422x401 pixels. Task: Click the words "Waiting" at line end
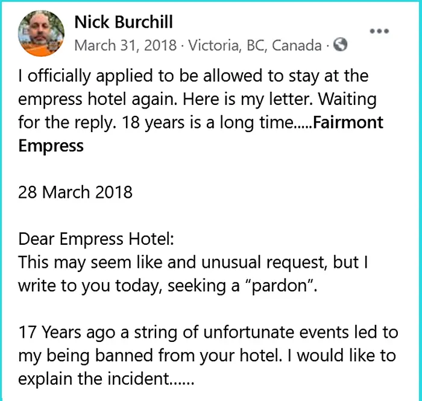pos(348,99)
